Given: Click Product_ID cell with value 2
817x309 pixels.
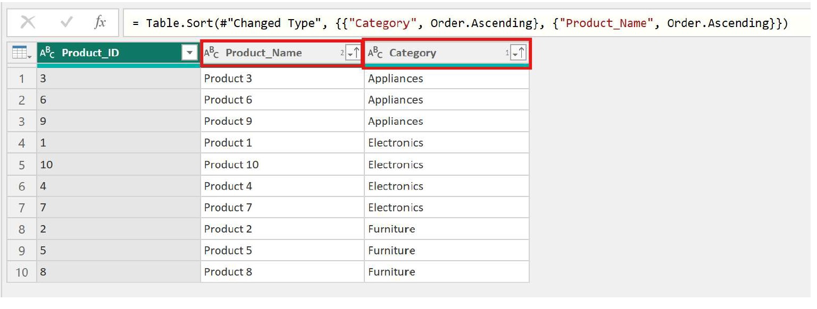Looking at the screenshot, I should click(x=119, y=229).
